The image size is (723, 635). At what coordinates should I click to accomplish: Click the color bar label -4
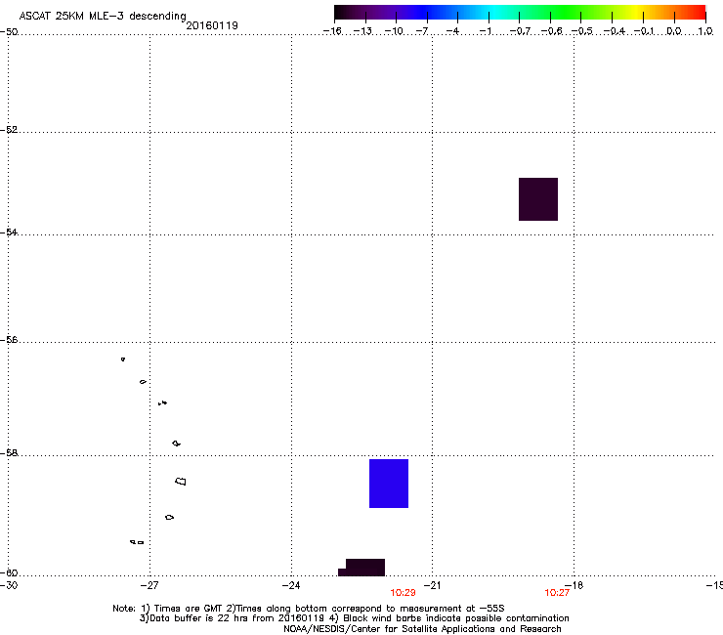coord(452,31)
